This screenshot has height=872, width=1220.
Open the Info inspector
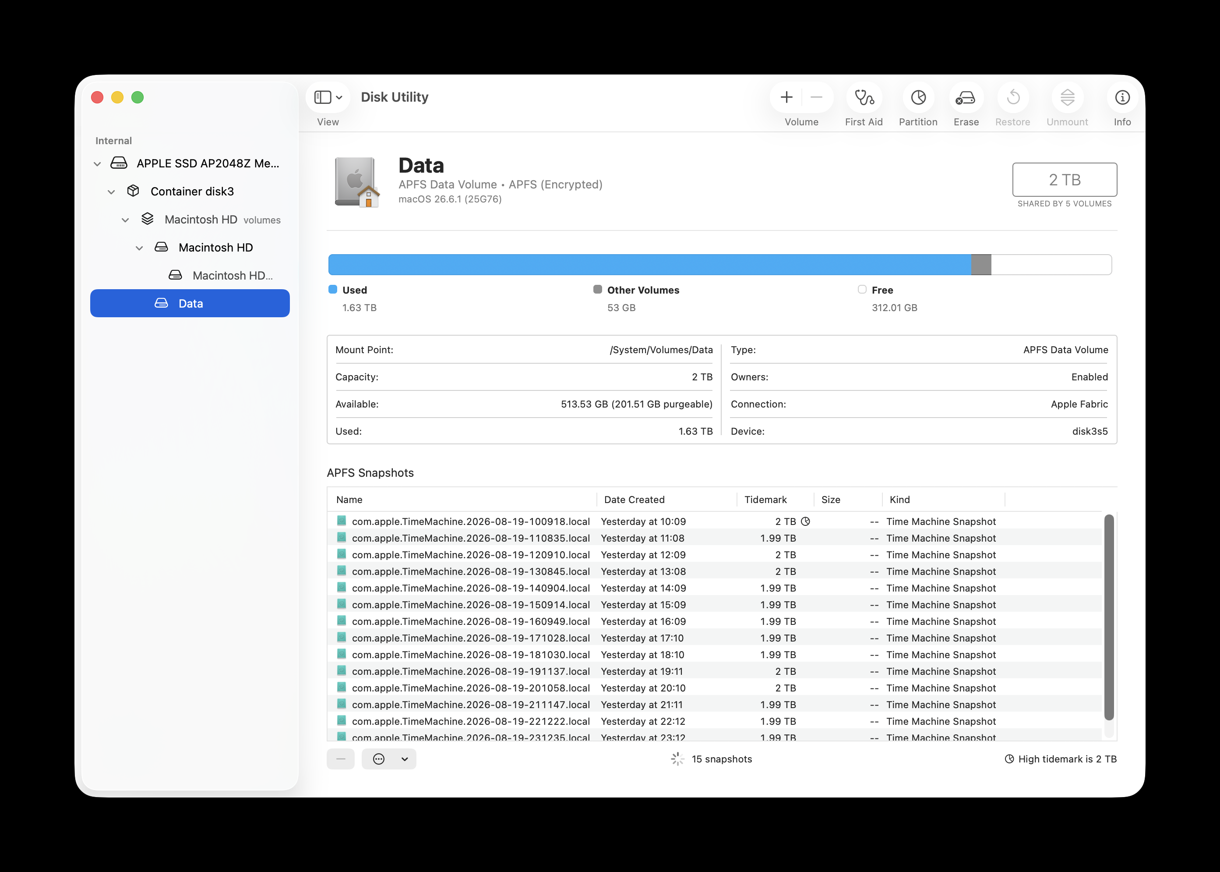1122,97
